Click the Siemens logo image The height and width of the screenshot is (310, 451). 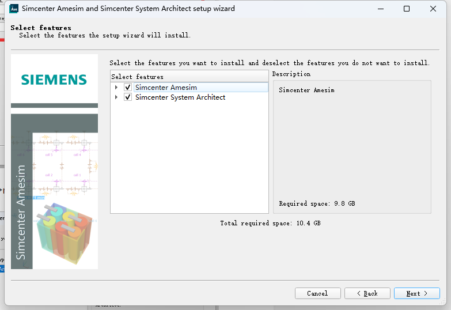coord(54,80)
